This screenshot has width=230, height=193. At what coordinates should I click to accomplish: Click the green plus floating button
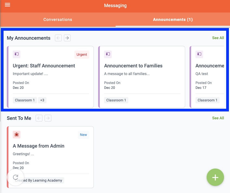[215, 178]
